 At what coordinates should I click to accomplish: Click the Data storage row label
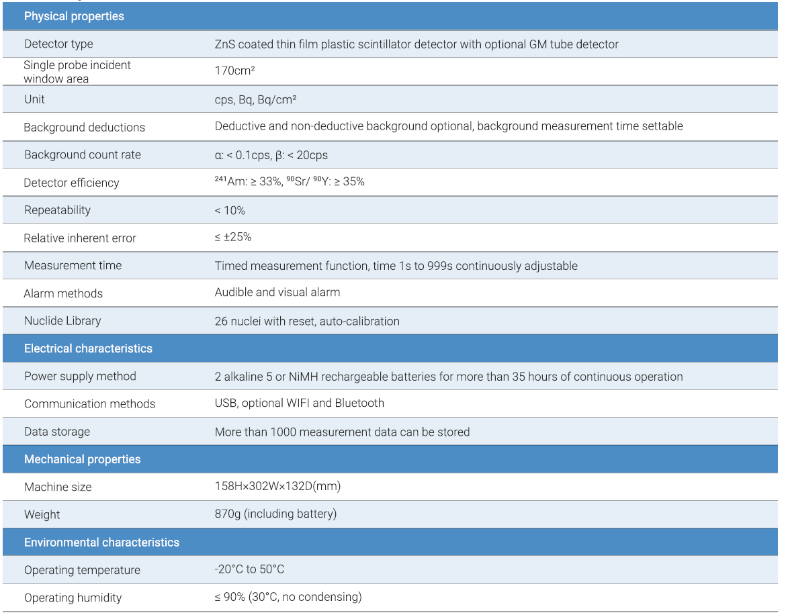pos(56,432)
